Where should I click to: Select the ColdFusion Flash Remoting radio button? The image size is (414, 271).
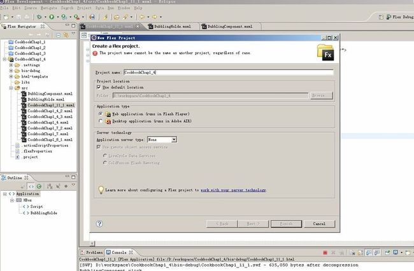tap(105, 163)
